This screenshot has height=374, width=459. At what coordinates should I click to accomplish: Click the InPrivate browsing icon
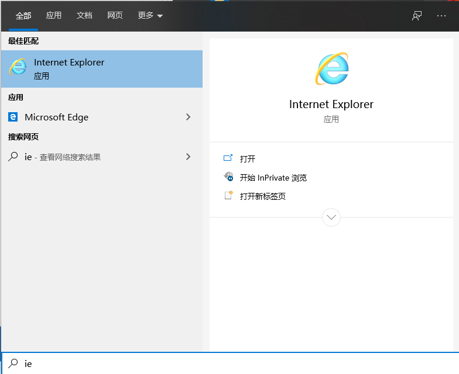tap(228, 177)
